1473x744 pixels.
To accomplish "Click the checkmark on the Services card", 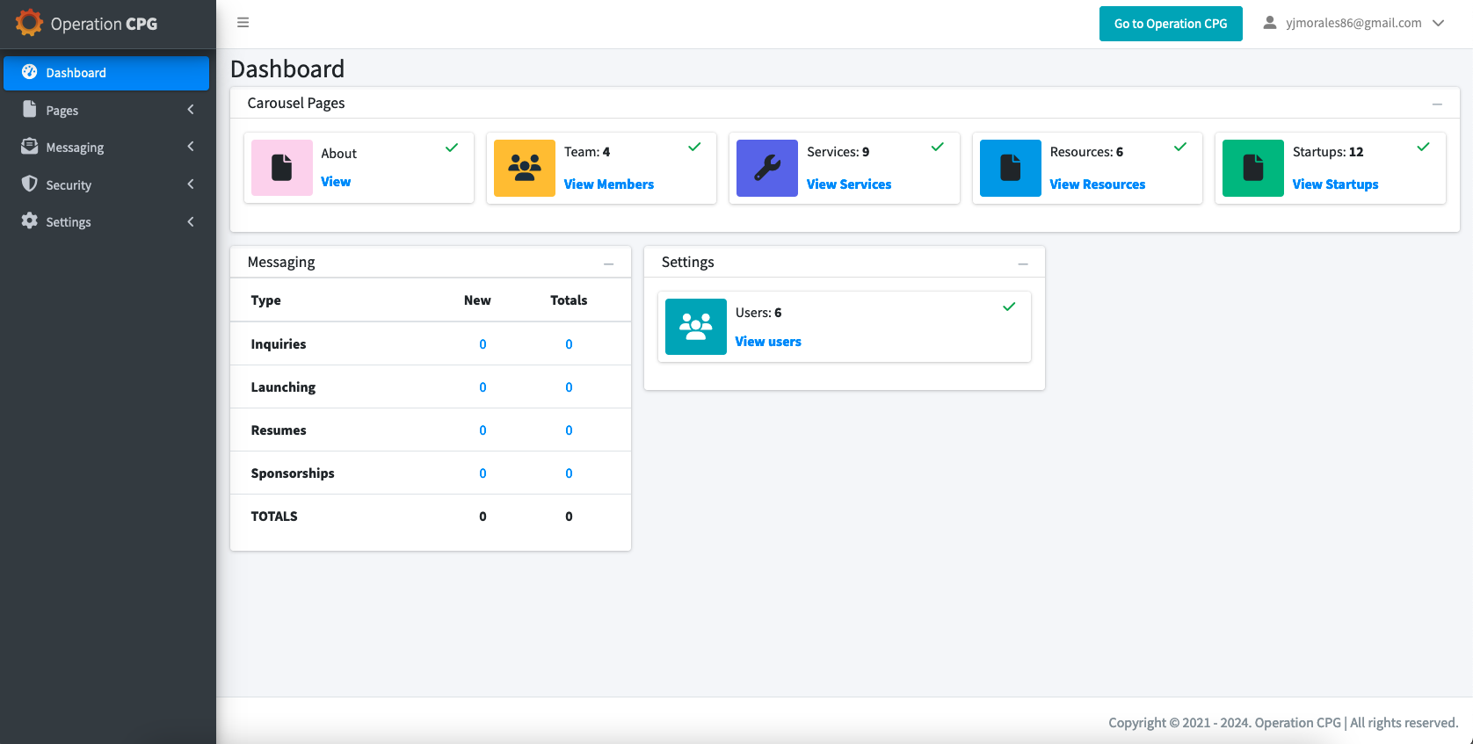I will point(938,147).
